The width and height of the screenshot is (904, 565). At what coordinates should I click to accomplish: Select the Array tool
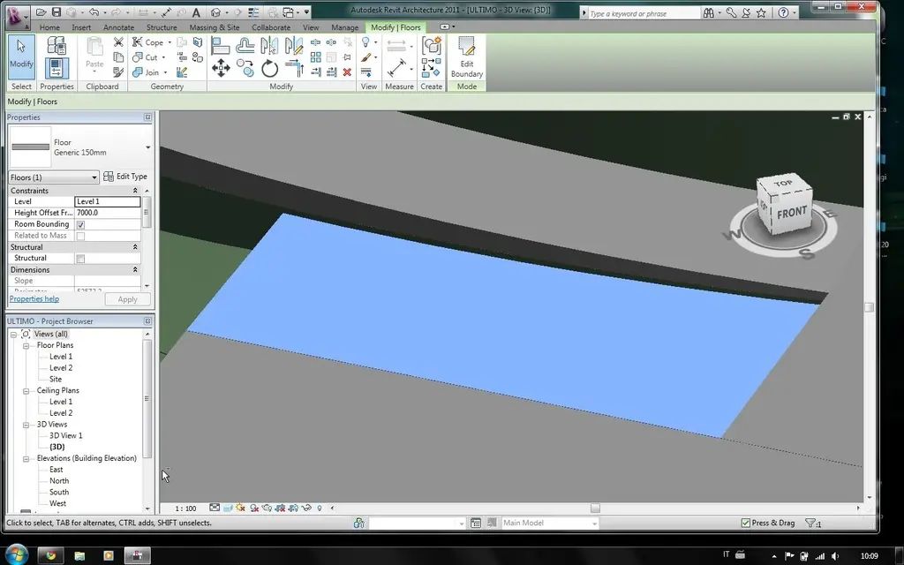[x=315, y=57]
